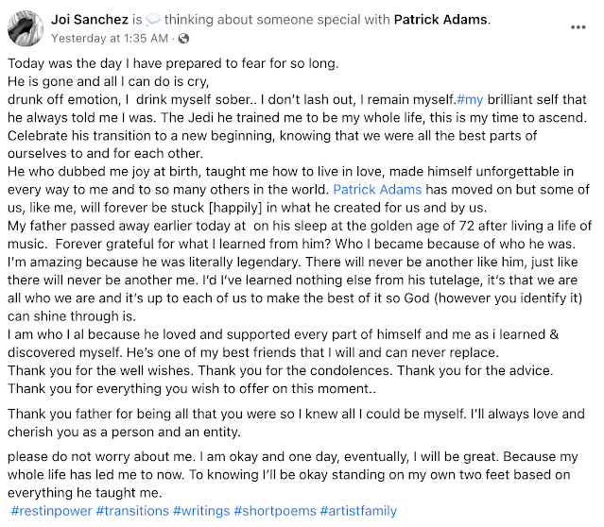Image resolution: width=604 pixels, height=527 pixels.
Task: Click Joi Sanchez's profile picture avatar
Action: coord(24,28)
